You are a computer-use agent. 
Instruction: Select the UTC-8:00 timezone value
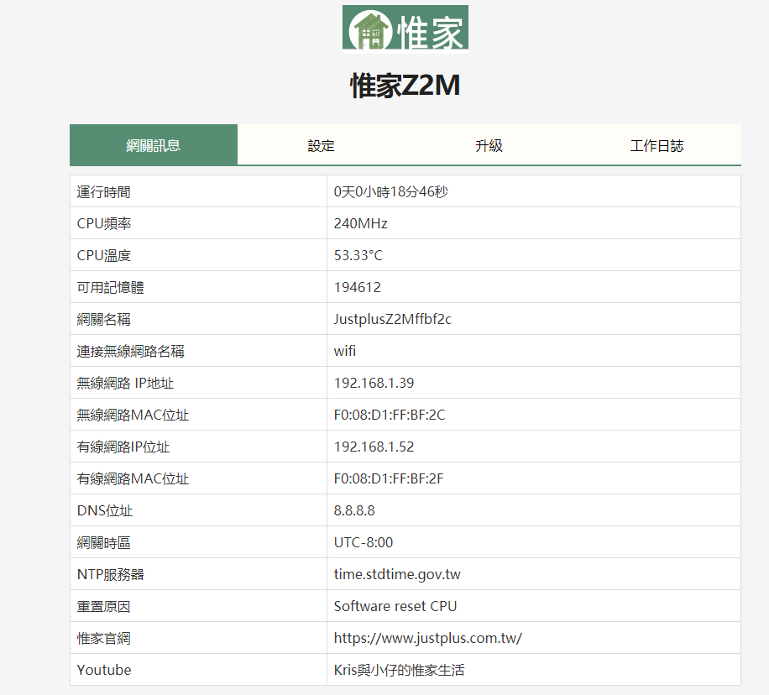click(364, 542)
